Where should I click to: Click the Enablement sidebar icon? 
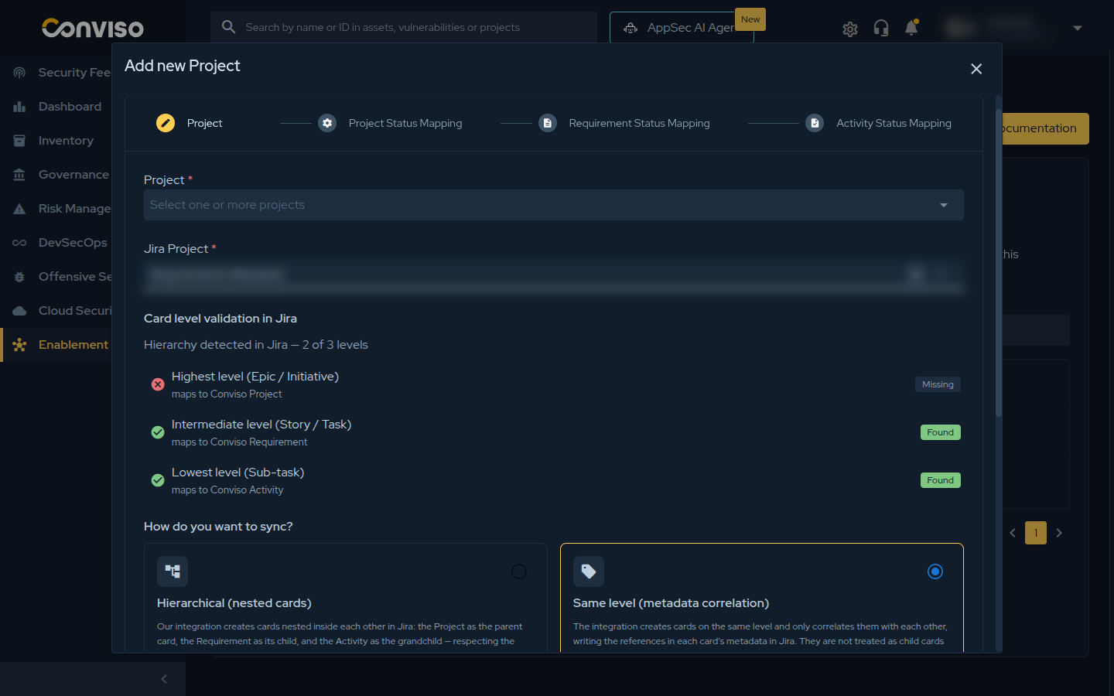pyautogui.click(x=19, y=345)
